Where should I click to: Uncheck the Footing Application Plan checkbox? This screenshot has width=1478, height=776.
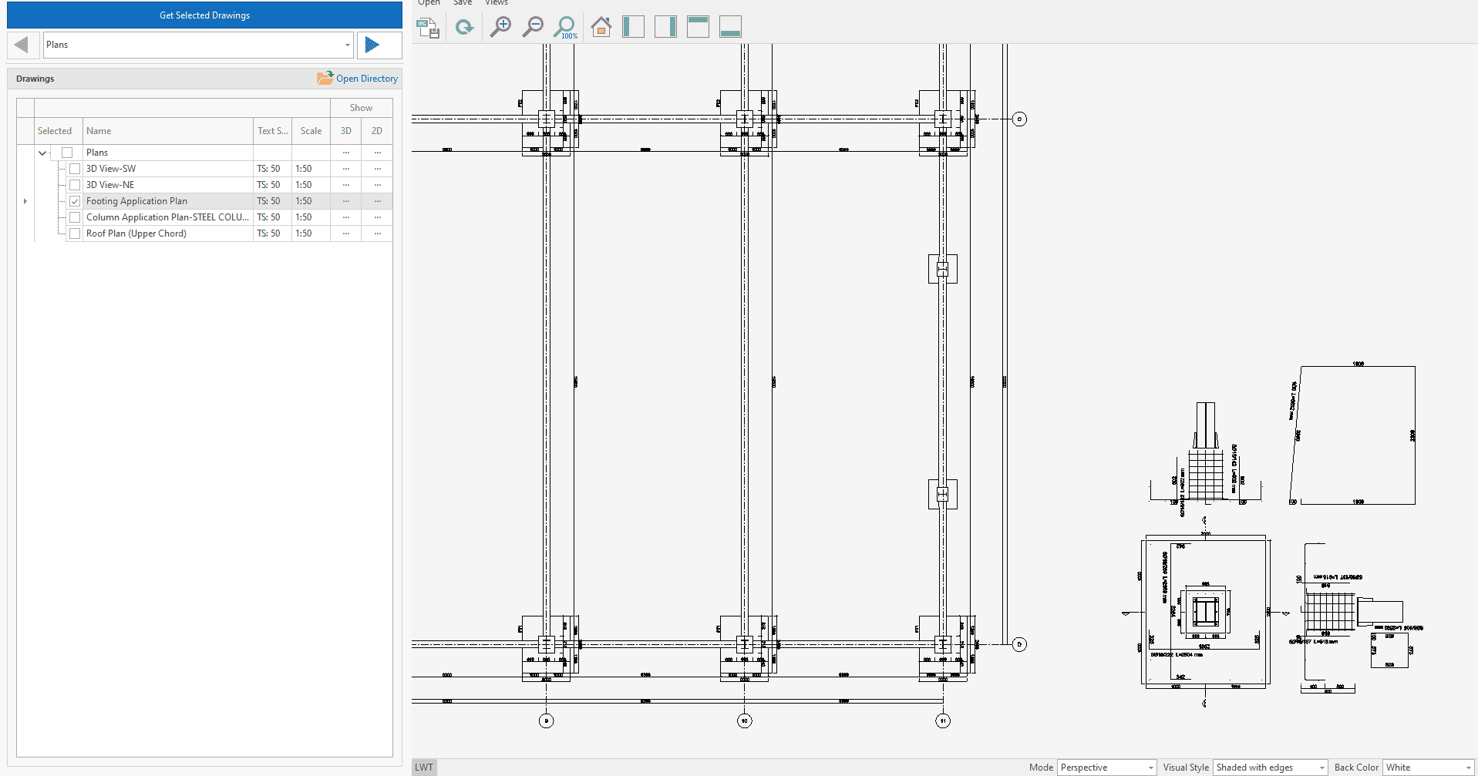tap(75, 201)
